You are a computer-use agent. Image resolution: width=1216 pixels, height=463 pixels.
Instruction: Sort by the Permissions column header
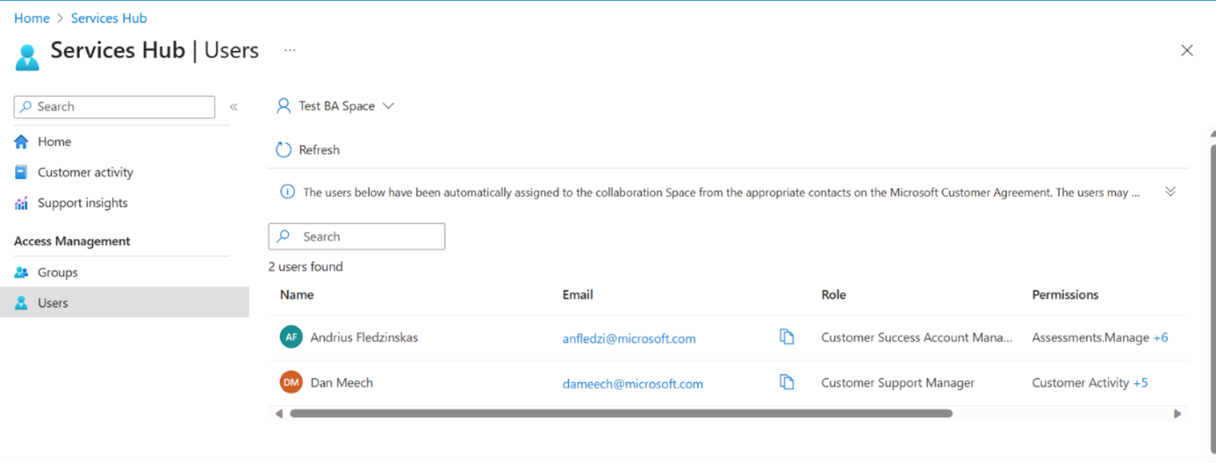[x=1065, y=295]
